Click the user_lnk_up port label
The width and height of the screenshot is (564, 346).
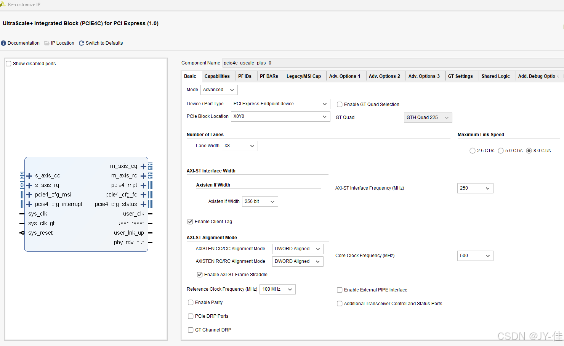coord(129,233)
